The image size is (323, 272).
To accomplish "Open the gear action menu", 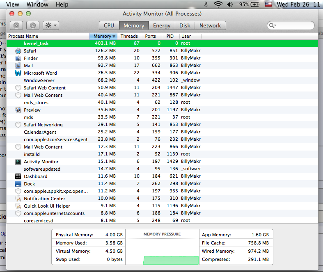I will [51, 25].
